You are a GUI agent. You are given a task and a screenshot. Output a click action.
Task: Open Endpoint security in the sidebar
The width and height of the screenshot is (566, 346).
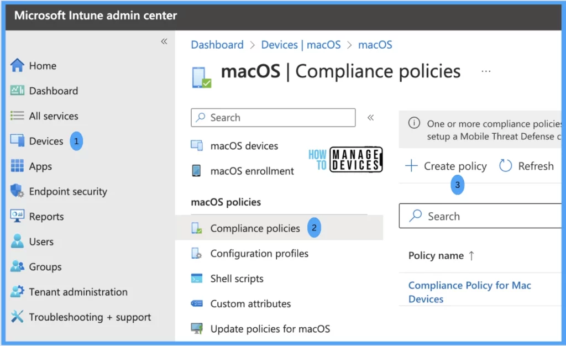(68, 191)
